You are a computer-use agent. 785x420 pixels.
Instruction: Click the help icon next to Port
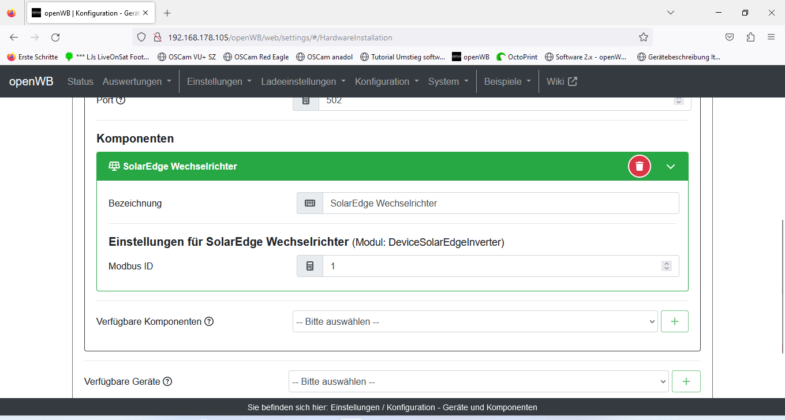click(121, 100)
